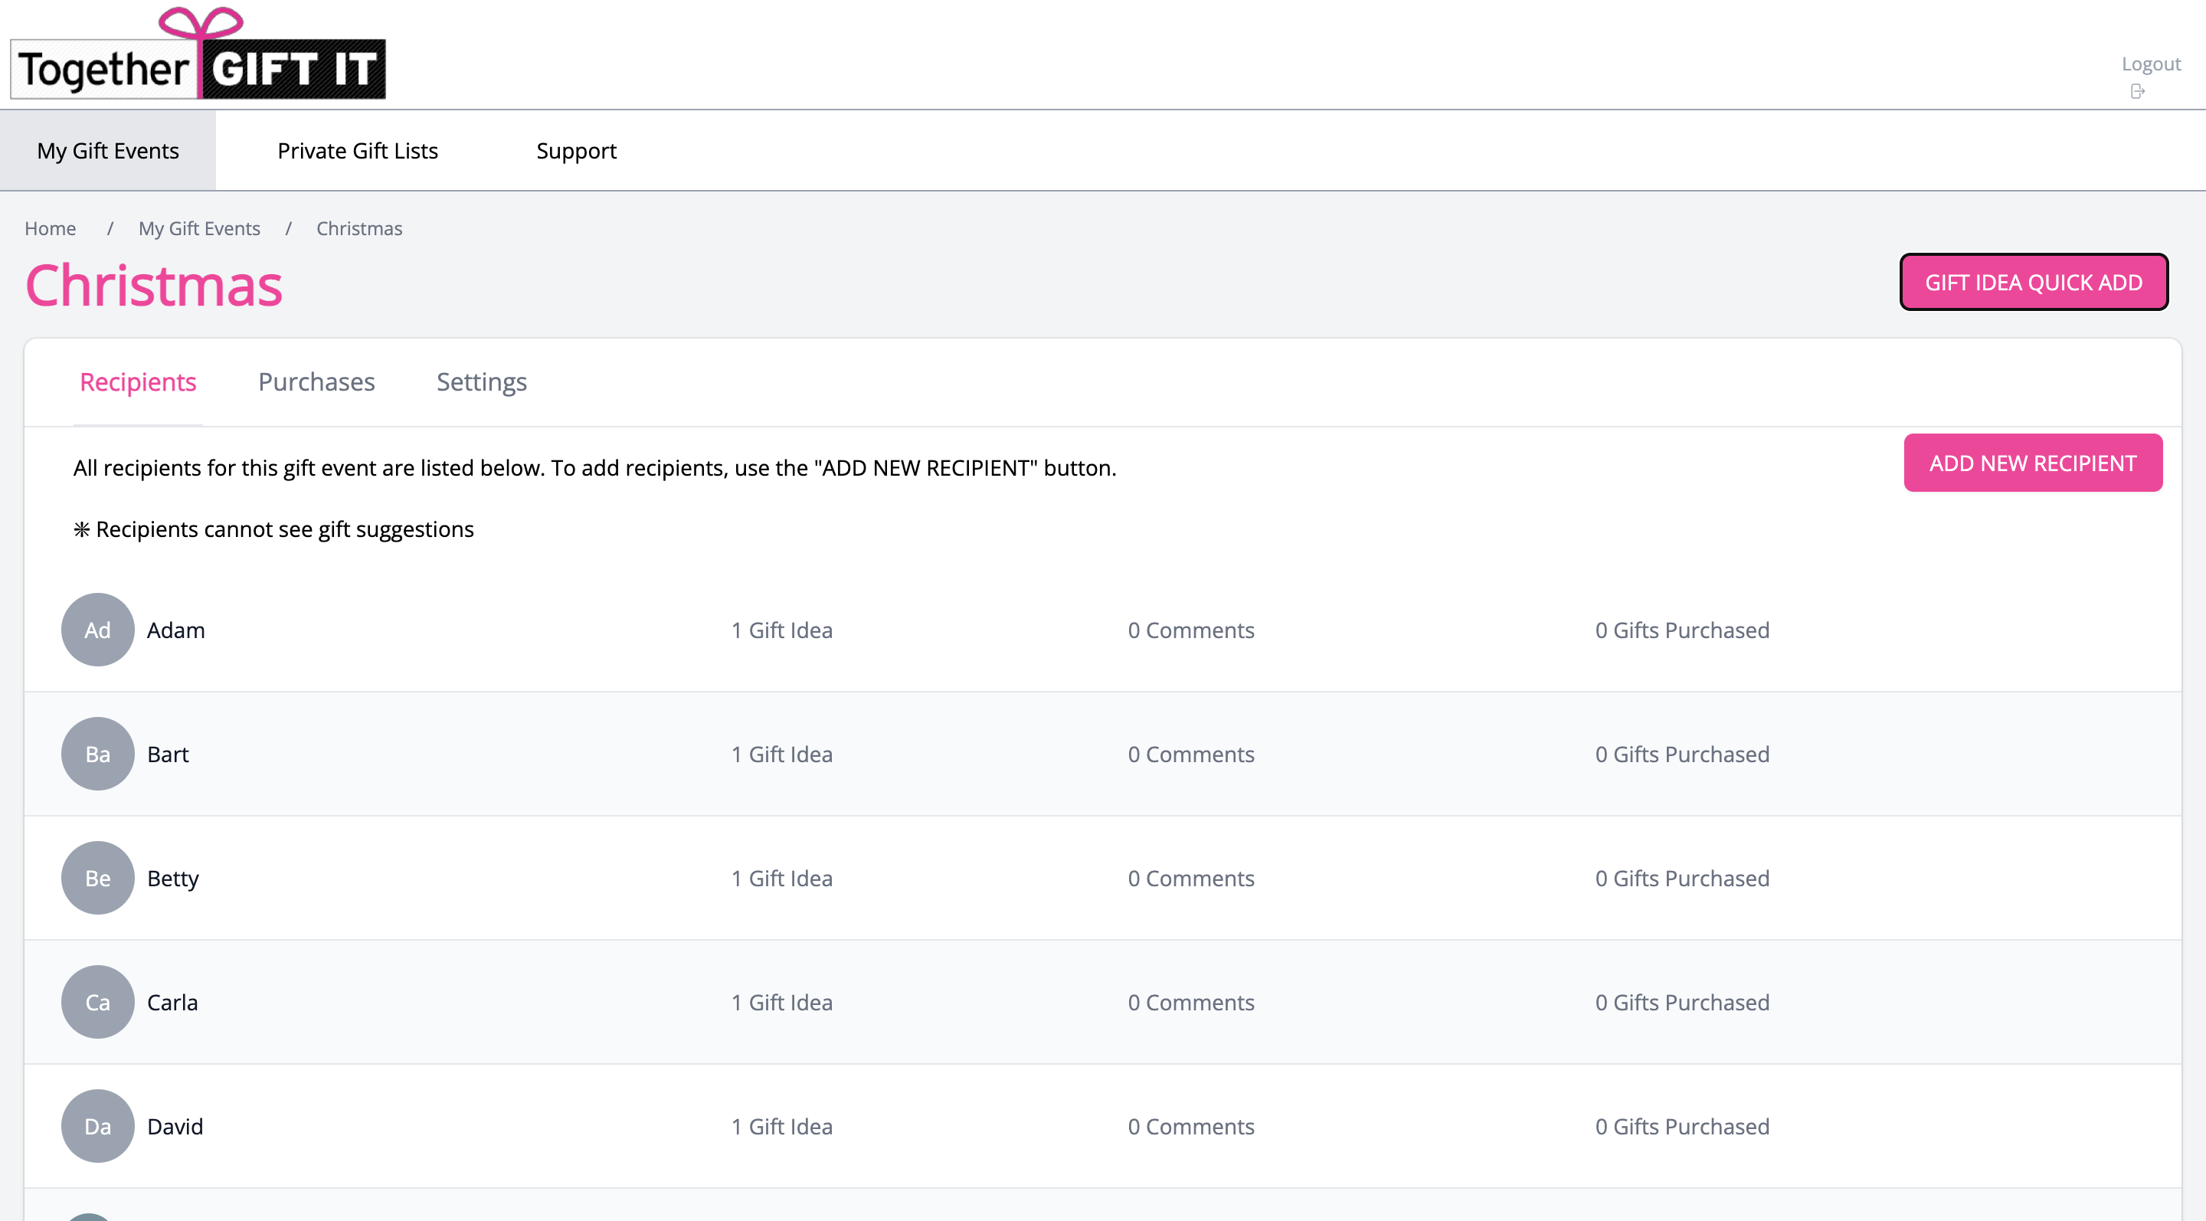Click David's '1 Gift Idea' text

782,1127
